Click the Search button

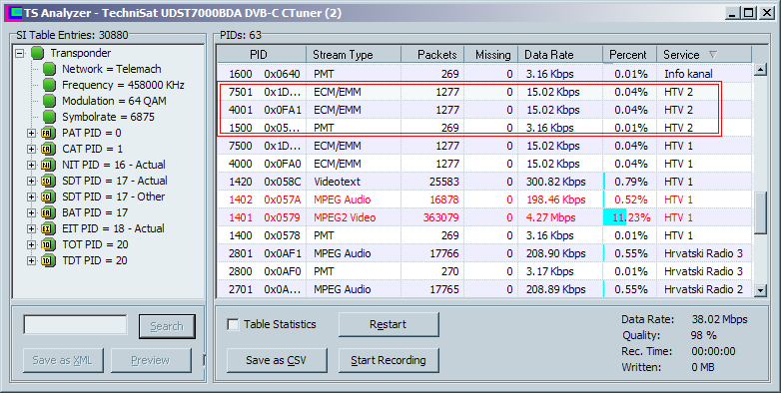[x=167, y=326]
